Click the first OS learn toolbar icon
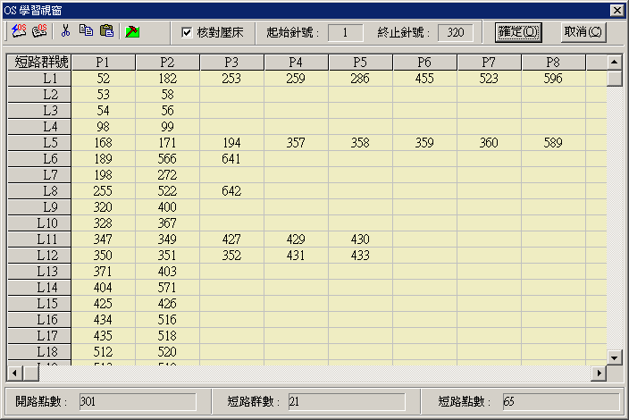Viewport: 629px width, 420px height. (x=19, y=31)
